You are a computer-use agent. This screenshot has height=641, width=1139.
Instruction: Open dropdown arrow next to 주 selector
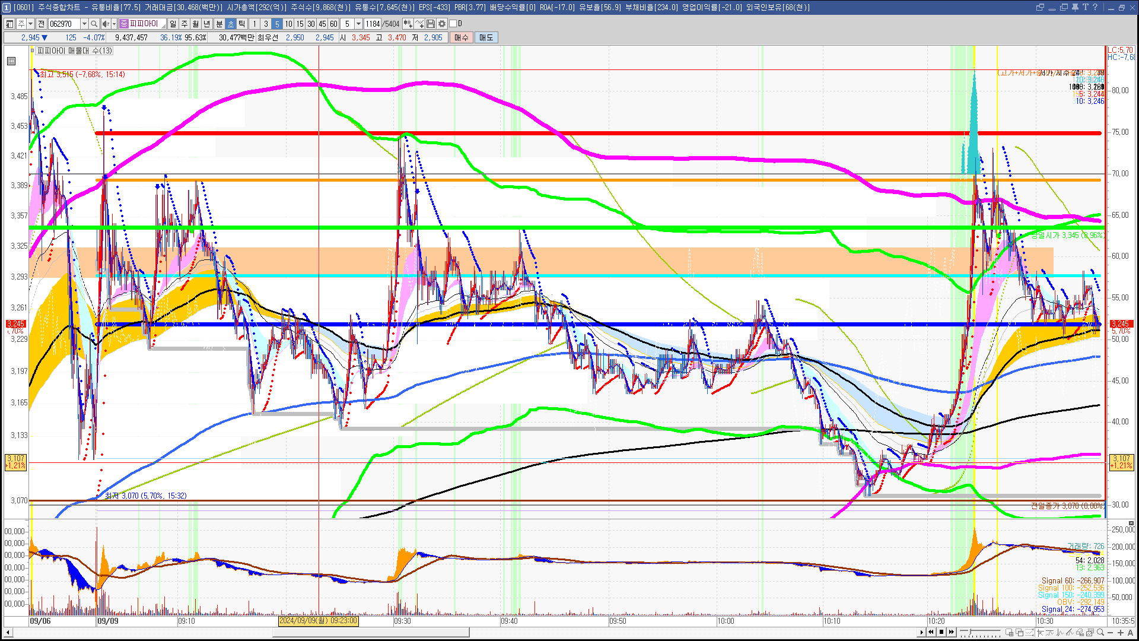coord(31,24)
